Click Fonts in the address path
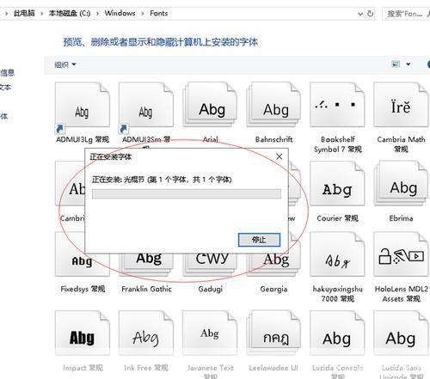430x379 pixels. [x=158, y=13]
